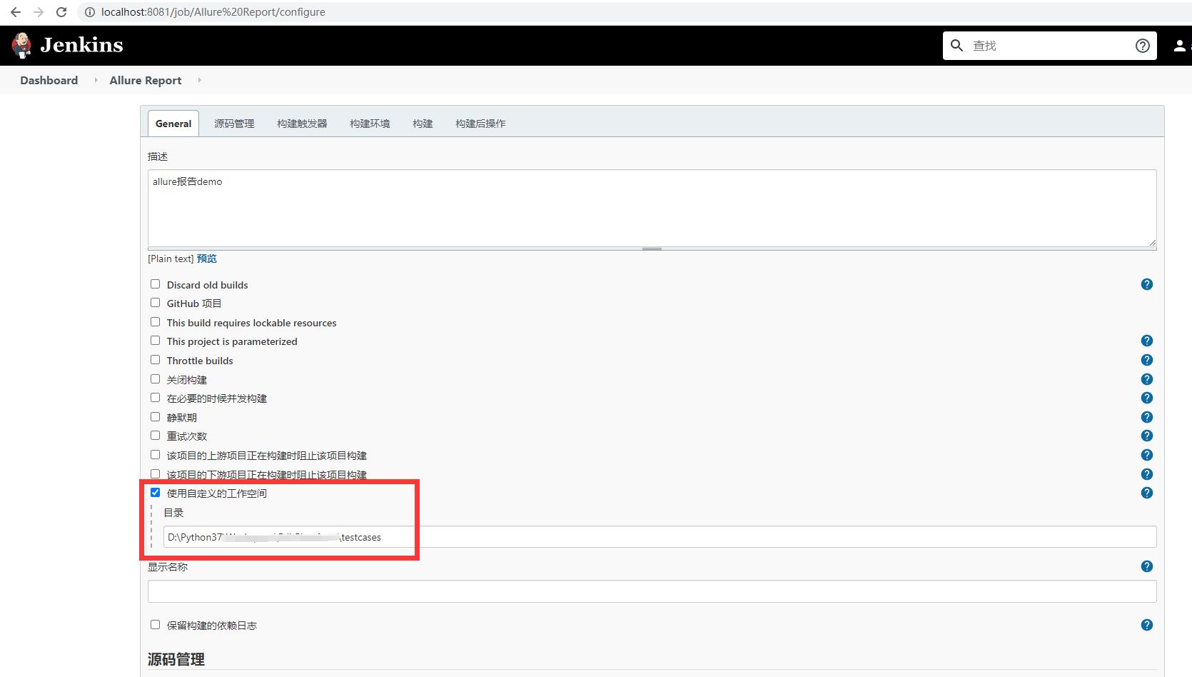Click into the 描述 description textarea

coord(652,209)
